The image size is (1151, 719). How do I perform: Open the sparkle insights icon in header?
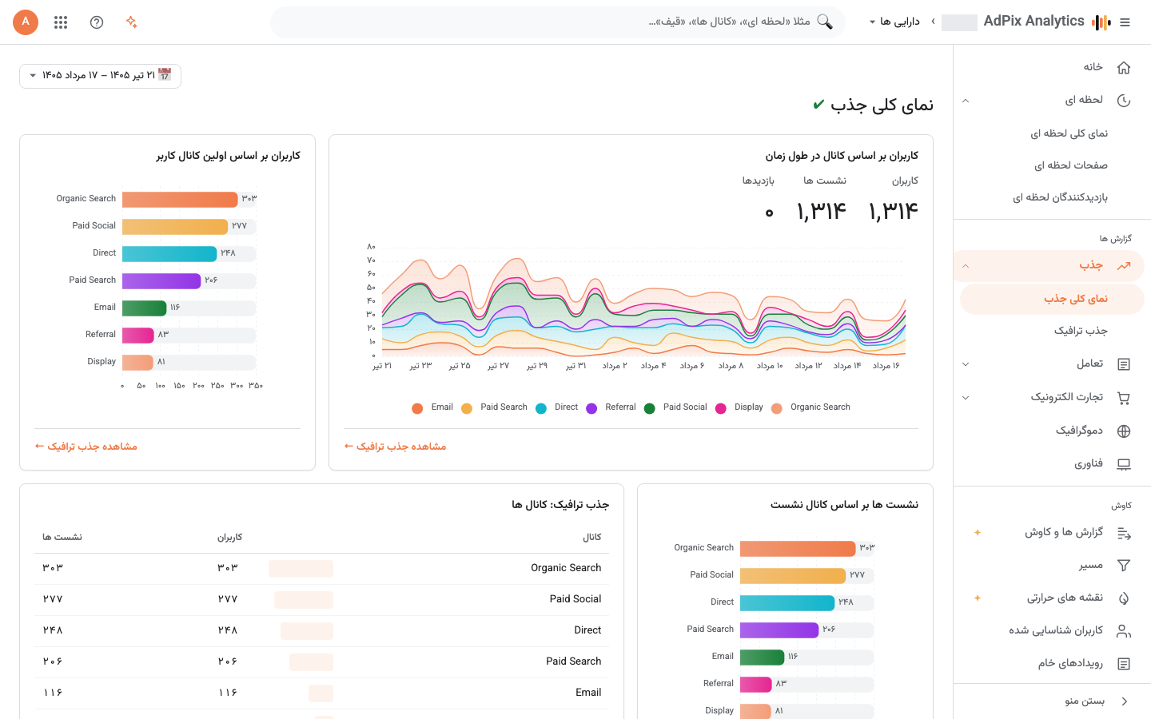tap(132, 22)
